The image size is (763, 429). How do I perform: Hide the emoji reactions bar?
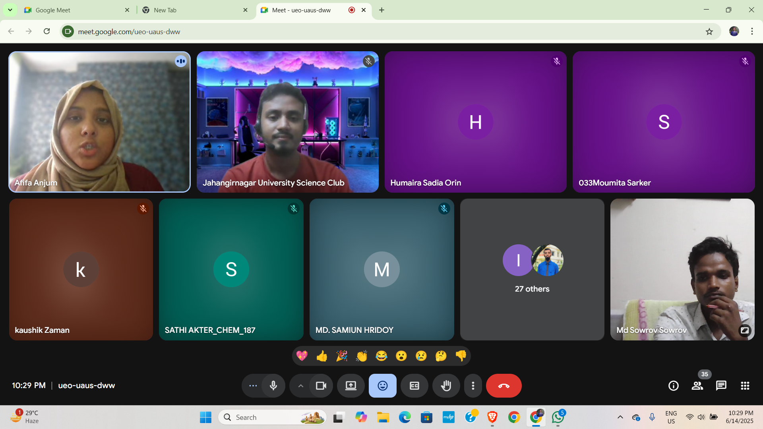(382, 386)
